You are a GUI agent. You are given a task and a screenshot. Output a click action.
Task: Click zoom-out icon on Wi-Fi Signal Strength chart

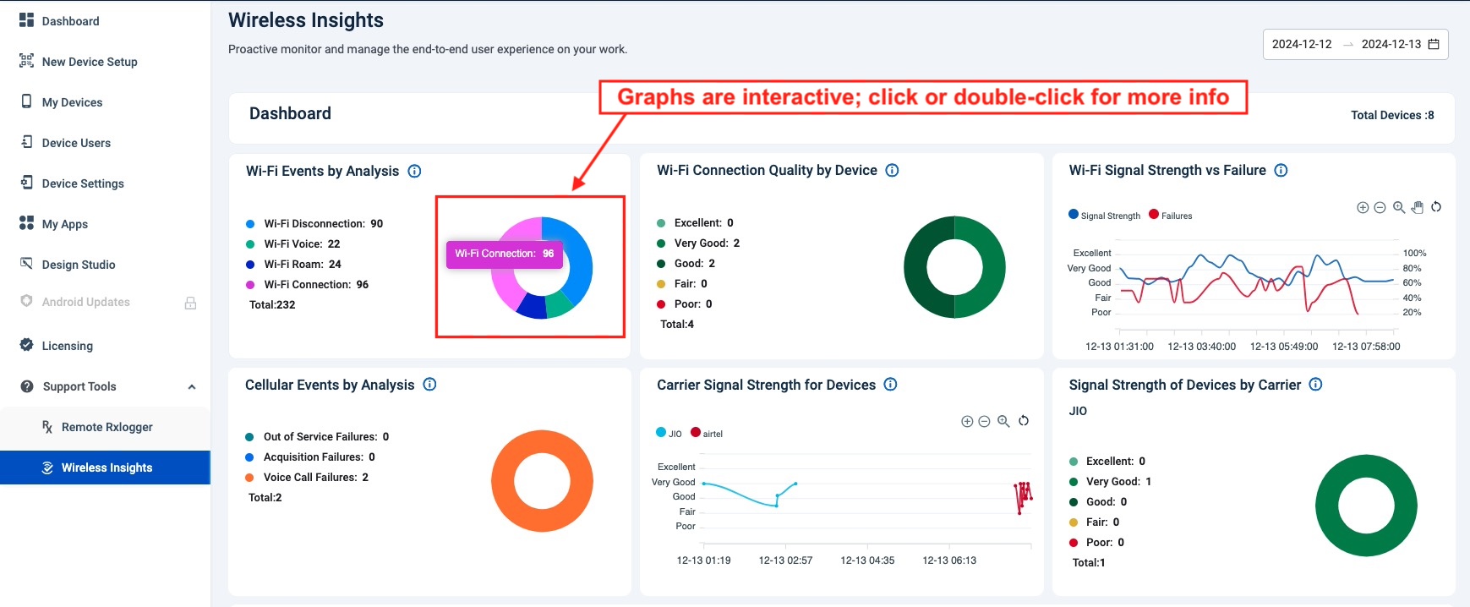click(1380, 207)
